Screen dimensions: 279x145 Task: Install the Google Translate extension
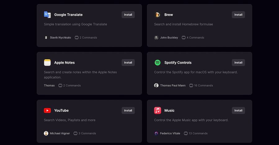tap(128, 15)
